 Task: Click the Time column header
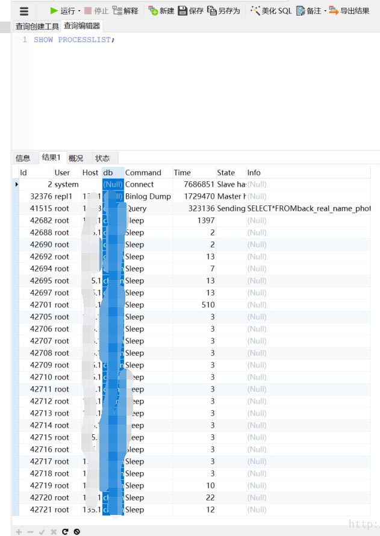pos(182,173)
